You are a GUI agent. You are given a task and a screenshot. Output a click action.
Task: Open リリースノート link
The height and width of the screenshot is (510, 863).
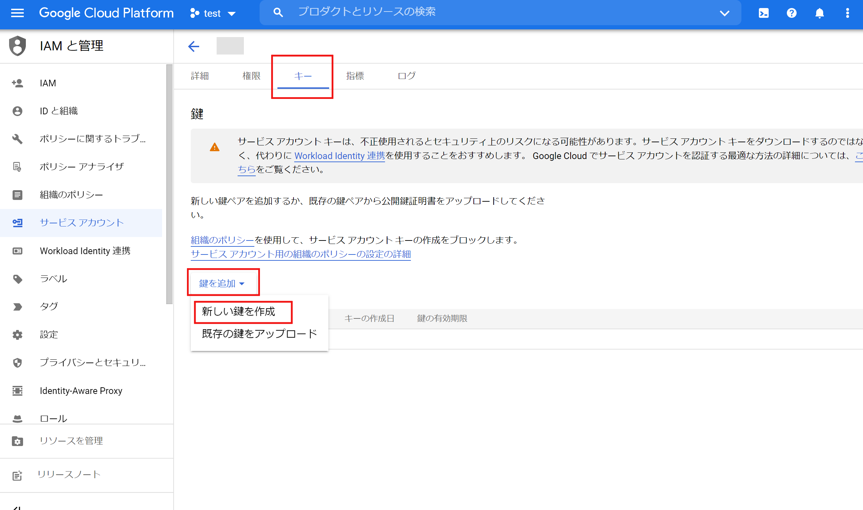pos(69,474)
